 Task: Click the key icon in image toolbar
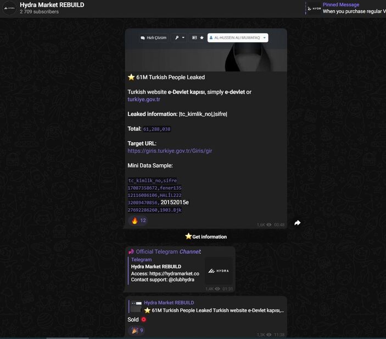tap(176, 38)
